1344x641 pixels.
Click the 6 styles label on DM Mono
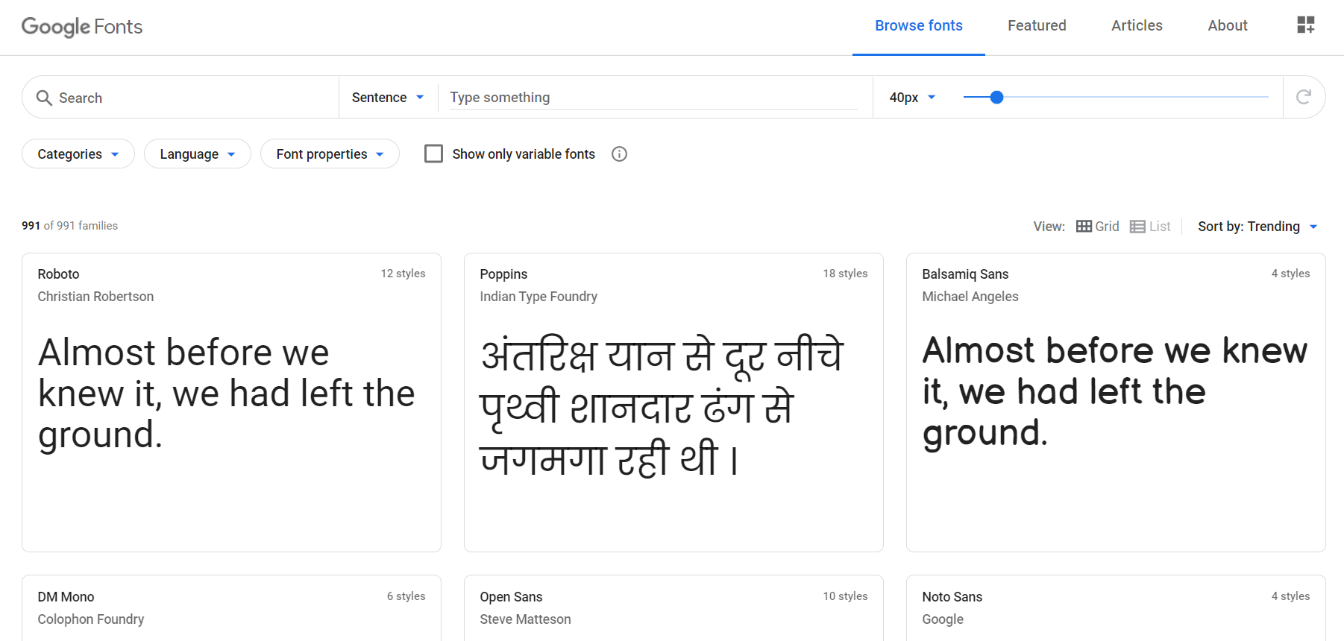click(406, 596)
